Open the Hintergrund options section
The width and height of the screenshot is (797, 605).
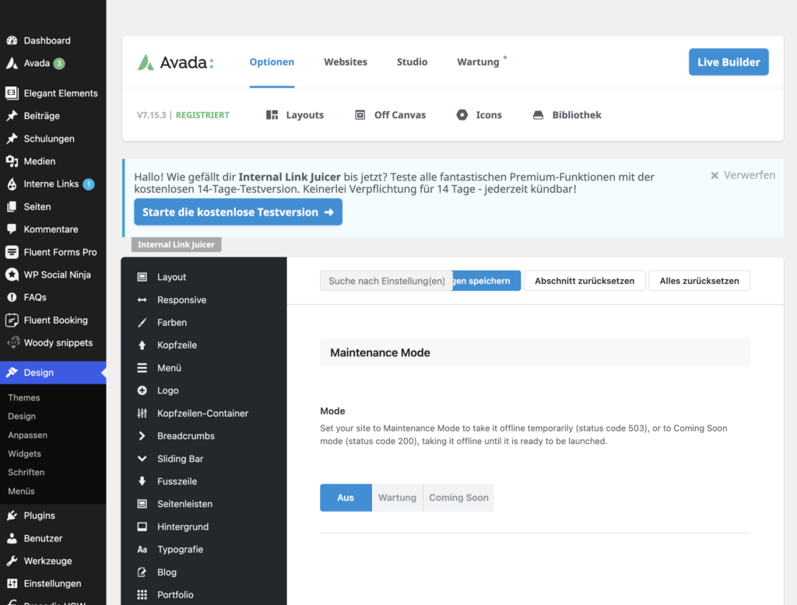[204, 526]
